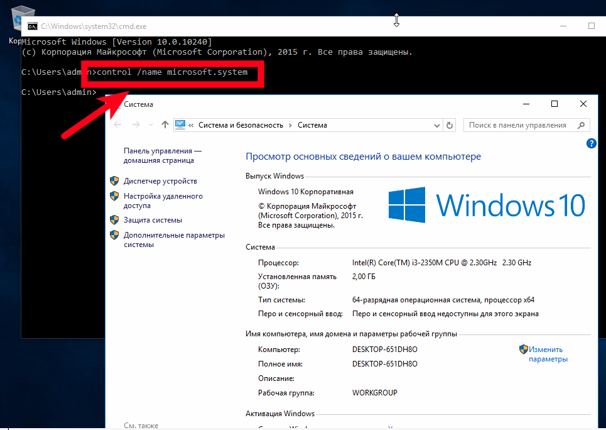Click the cmd.exe title bar icon
Image resolution: width=606 pixels, height=430 pixels.
coord(33,26)
